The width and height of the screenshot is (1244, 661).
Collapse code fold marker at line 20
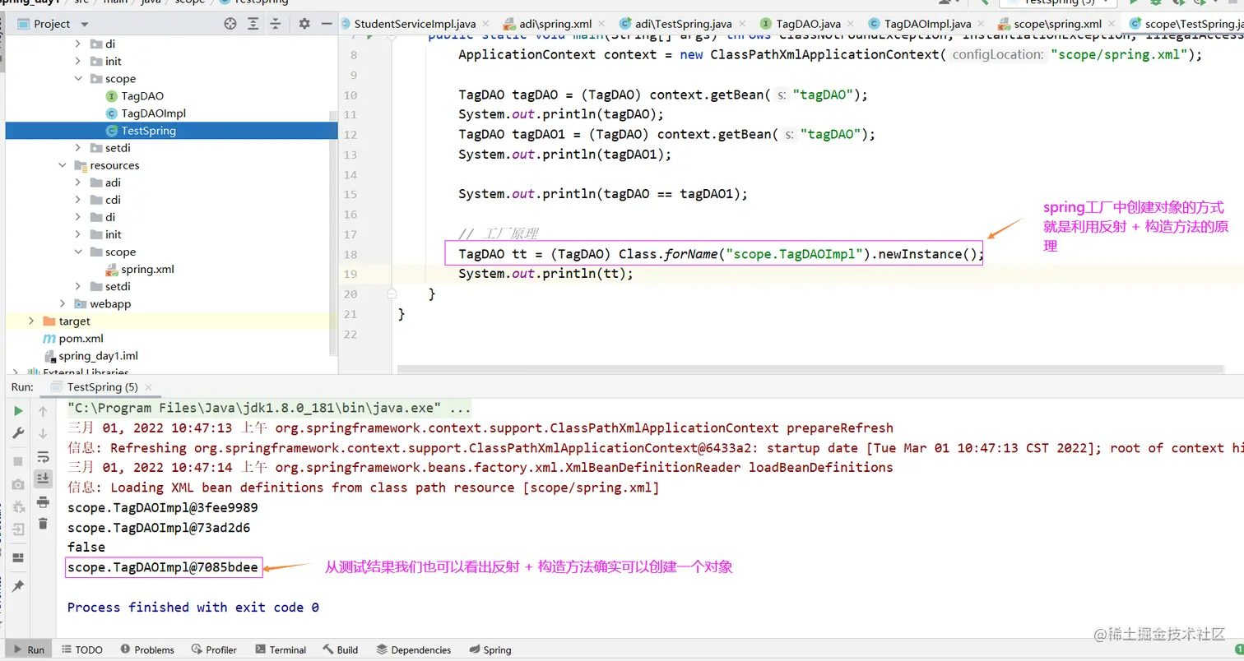coord(392,293)
